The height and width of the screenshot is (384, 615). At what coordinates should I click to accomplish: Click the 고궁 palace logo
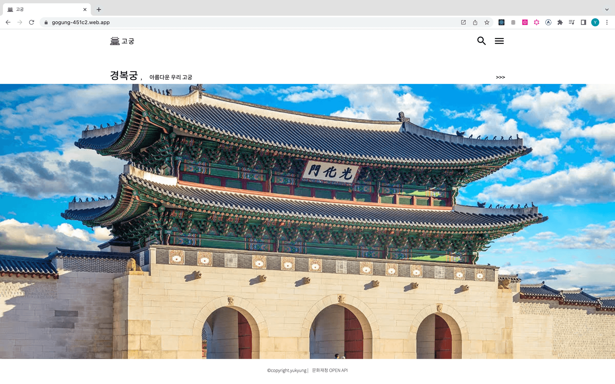122,41
